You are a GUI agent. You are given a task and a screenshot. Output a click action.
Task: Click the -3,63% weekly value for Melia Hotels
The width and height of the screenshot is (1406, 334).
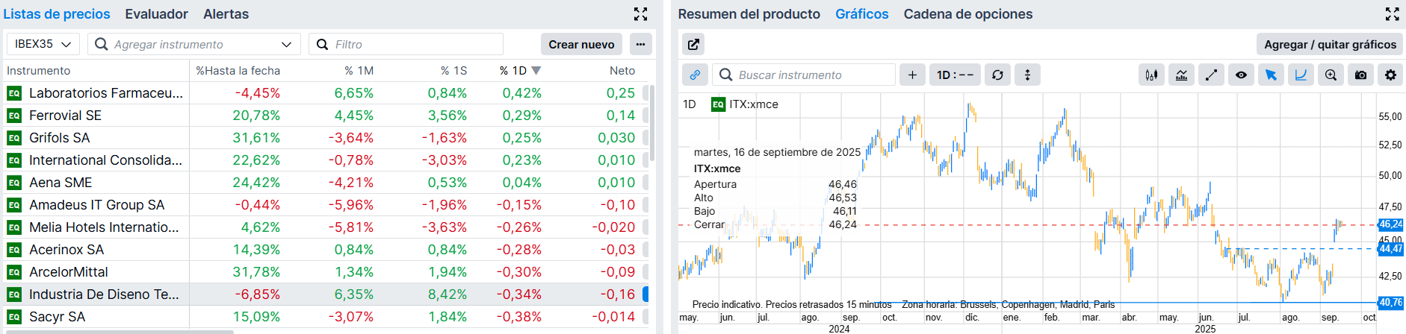pos(445,227)
